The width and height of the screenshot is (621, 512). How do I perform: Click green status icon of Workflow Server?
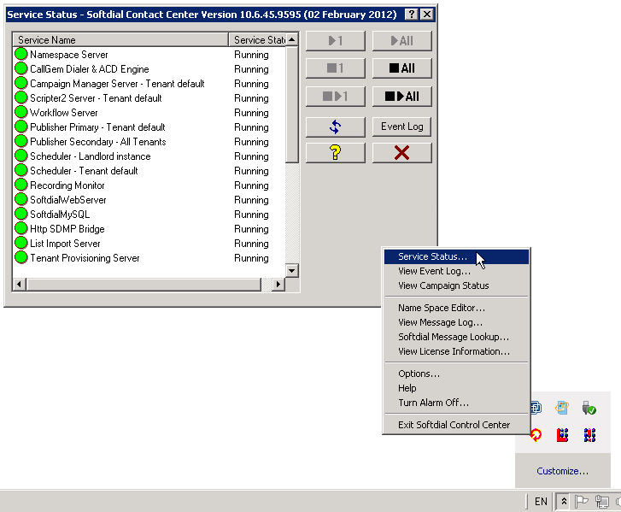pos(21,112)
